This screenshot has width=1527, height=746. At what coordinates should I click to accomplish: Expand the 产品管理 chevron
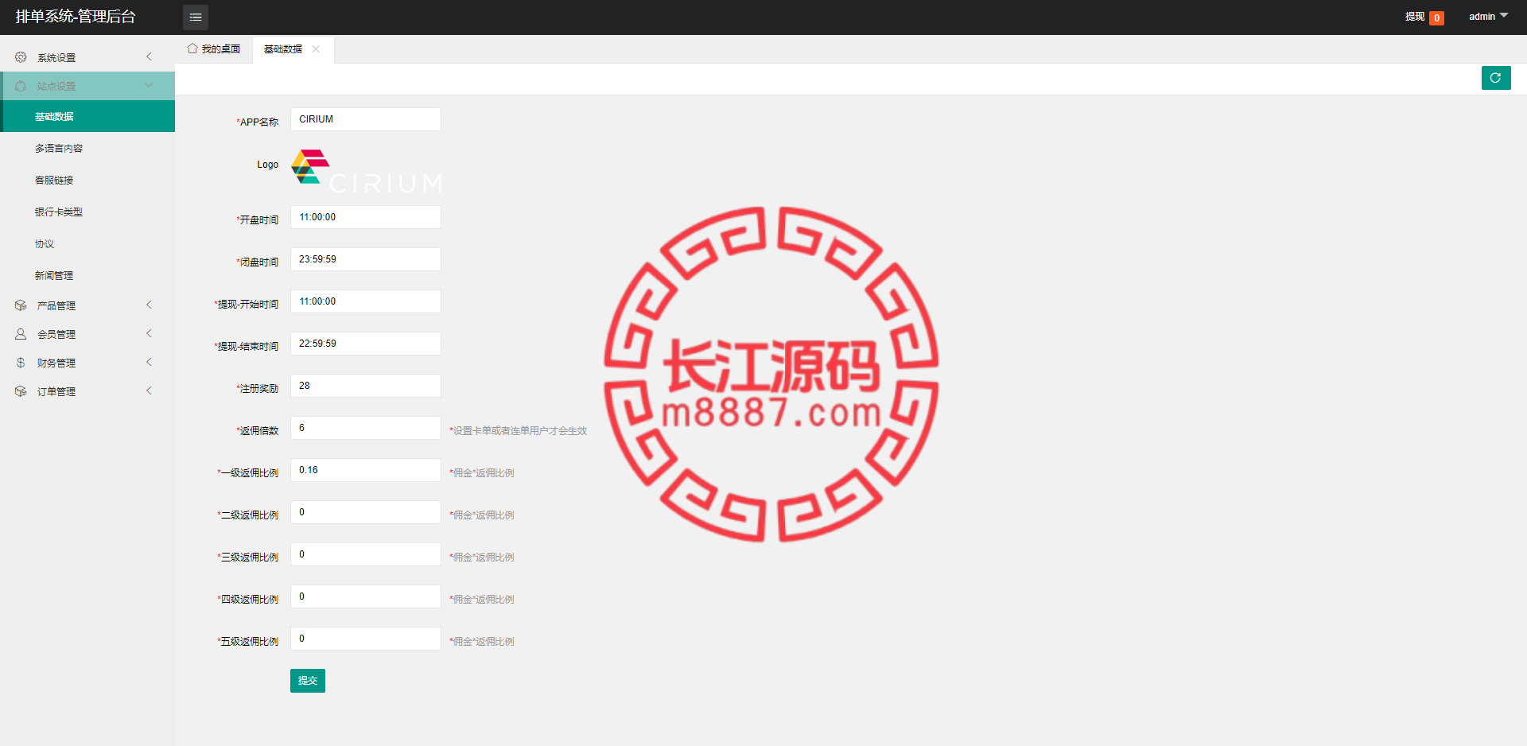tap(149, 305)
